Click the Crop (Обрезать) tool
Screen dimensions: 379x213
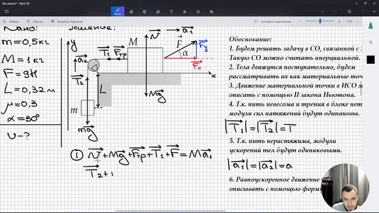tap(35, 21)
